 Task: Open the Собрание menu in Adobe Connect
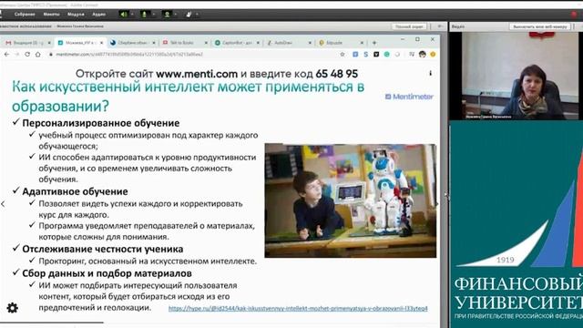click(x=25, y=15)
